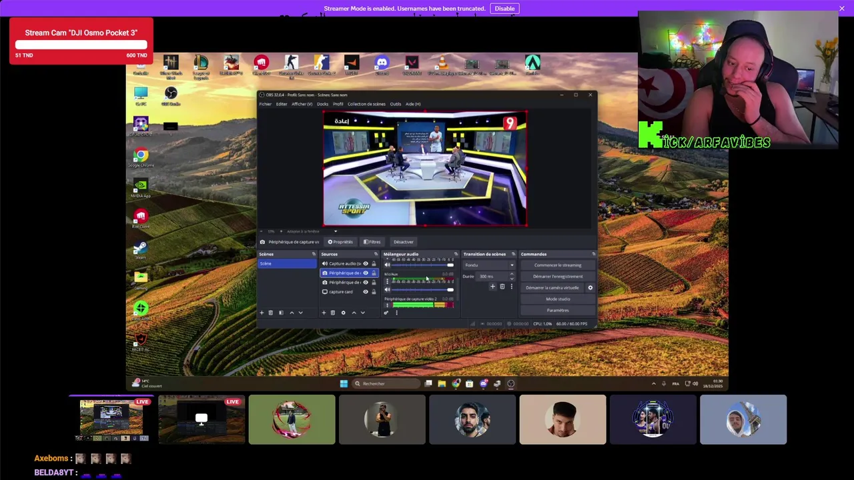Open audio mixer menu three-dots at bottom
The image size is (854, 480).
396,313
